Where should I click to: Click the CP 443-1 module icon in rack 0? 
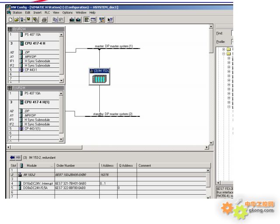point(21,70)
